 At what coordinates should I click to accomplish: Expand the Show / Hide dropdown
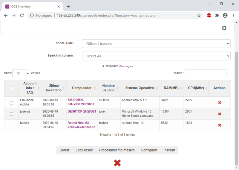[x=156, y=44]
